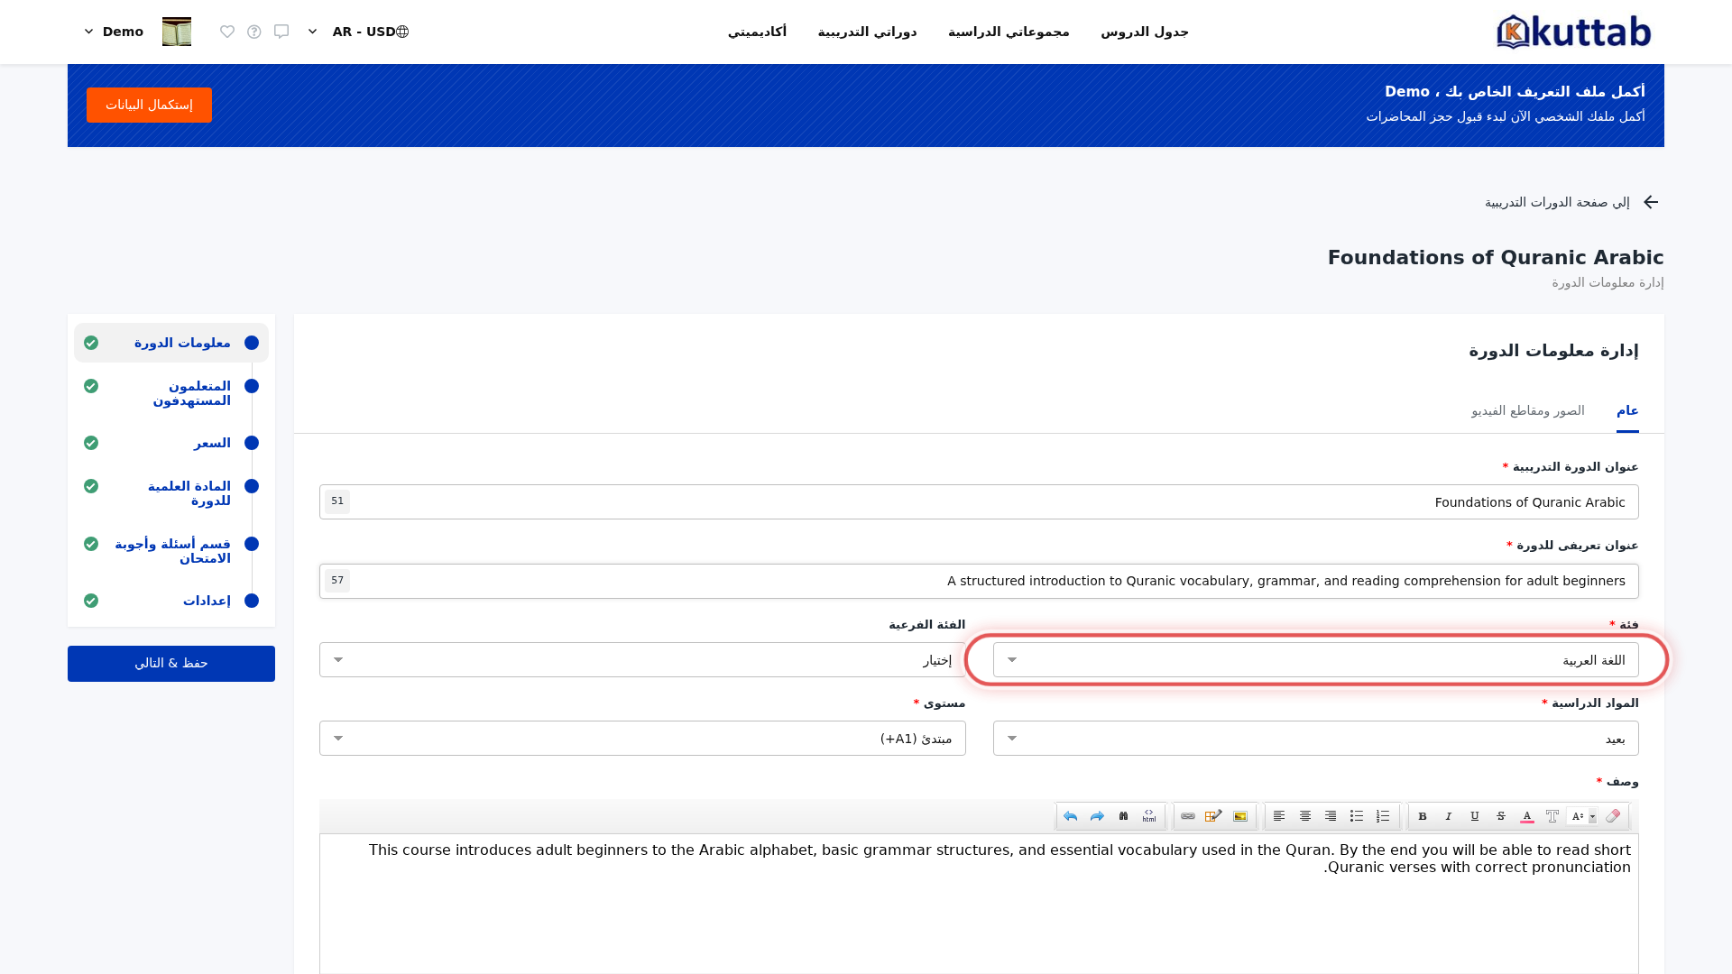Screen dimensions: 1732x974
Task: Go to معلومات الدورة step in sidebar
Action: pos(171,343)
